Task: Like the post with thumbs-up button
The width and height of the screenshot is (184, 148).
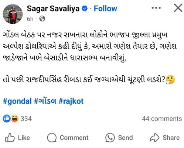Action: coord(18,138)
